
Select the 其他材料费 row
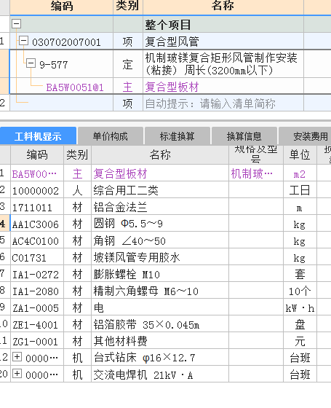click(160, 341)
